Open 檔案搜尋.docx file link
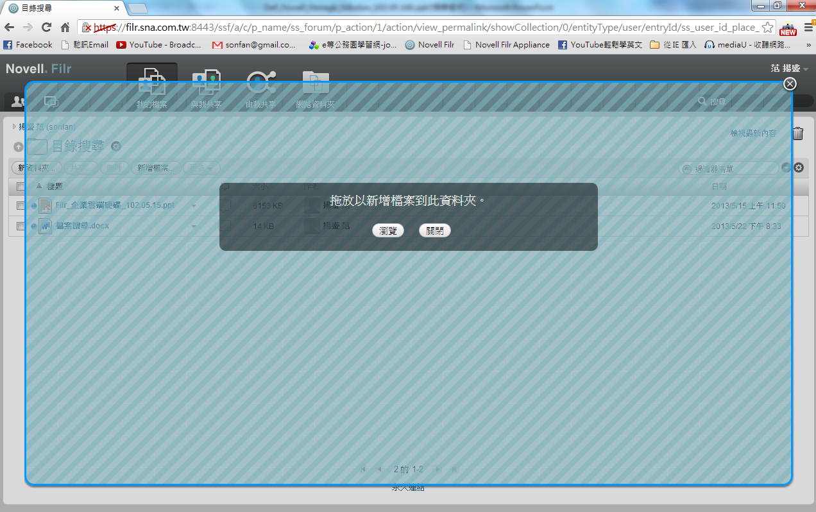The height and width of the screenshot is (512, 816). (x=82, y=226)
